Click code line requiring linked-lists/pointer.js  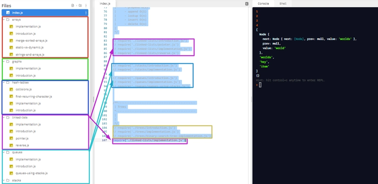146,45
